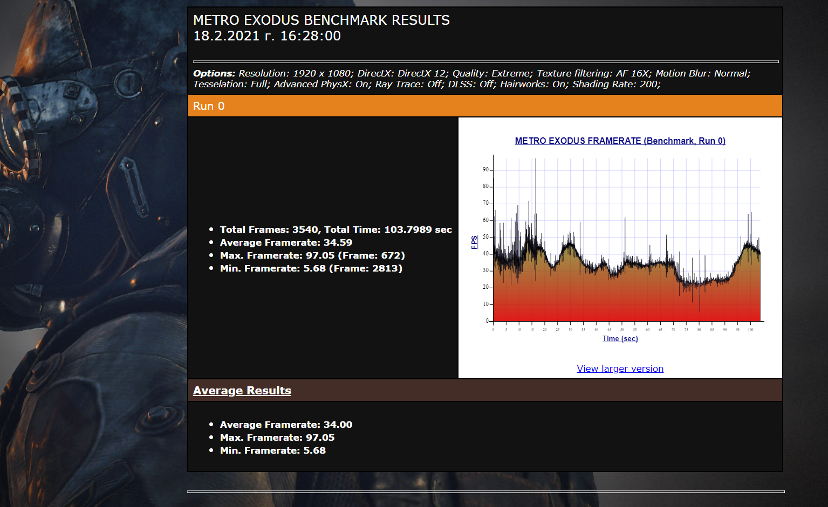Click the DirectX: DirectX 12 option
This screenshot has width=828, height=507.
pyautogui.click(x=402, y=73)
